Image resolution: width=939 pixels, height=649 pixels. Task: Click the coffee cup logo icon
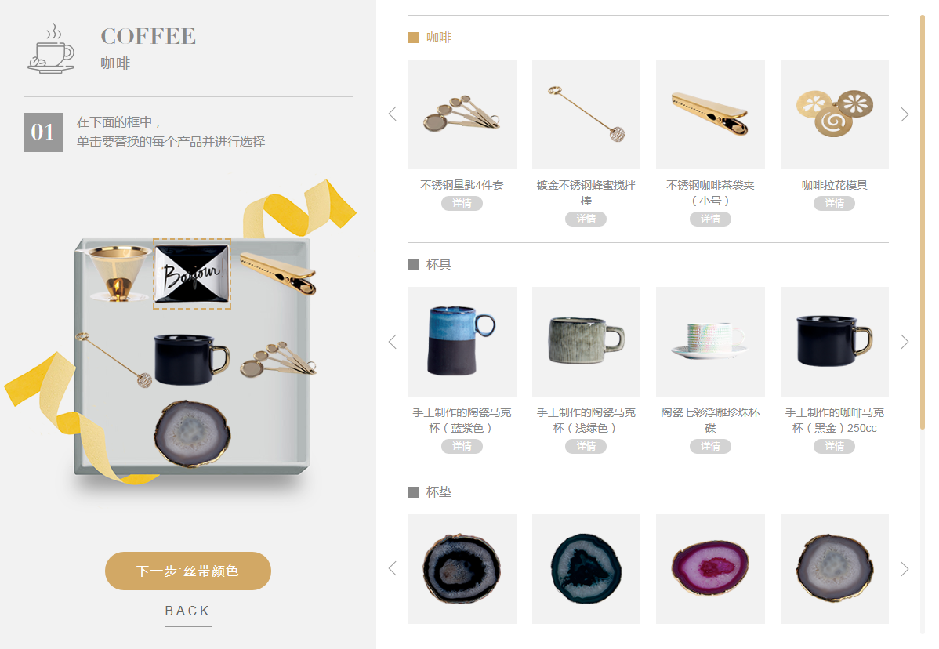[52, 49]
